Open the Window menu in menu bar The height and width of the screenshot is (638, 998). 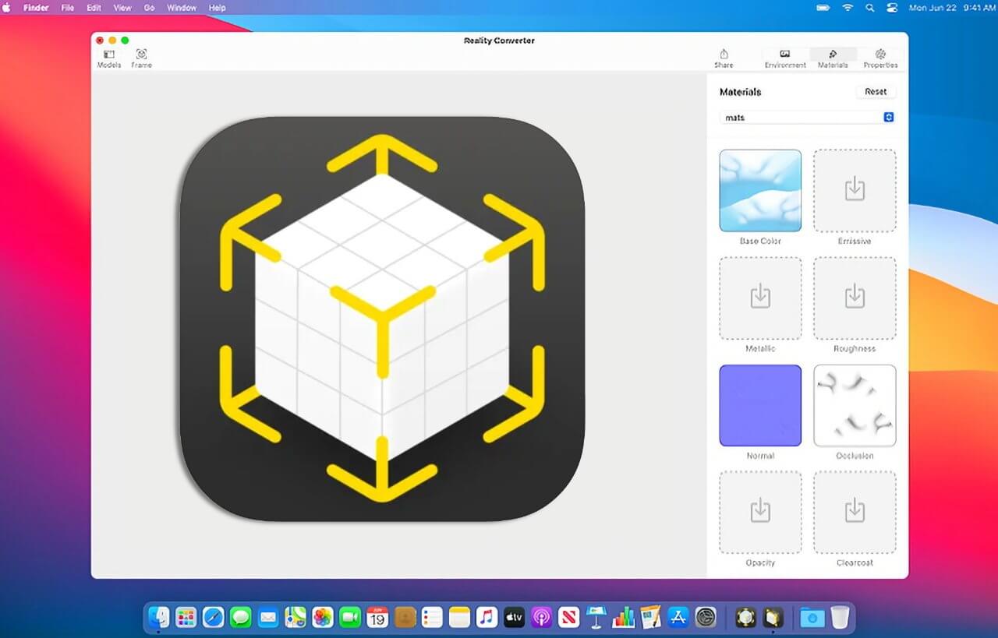[x=182, y=8]
